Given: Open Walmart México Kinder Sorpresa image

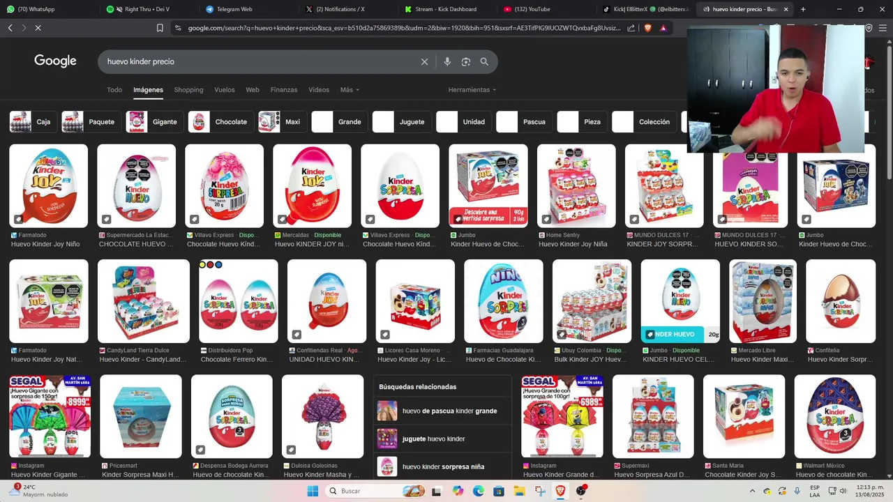Looking at the screenshot, I should (x=835, y=416).
